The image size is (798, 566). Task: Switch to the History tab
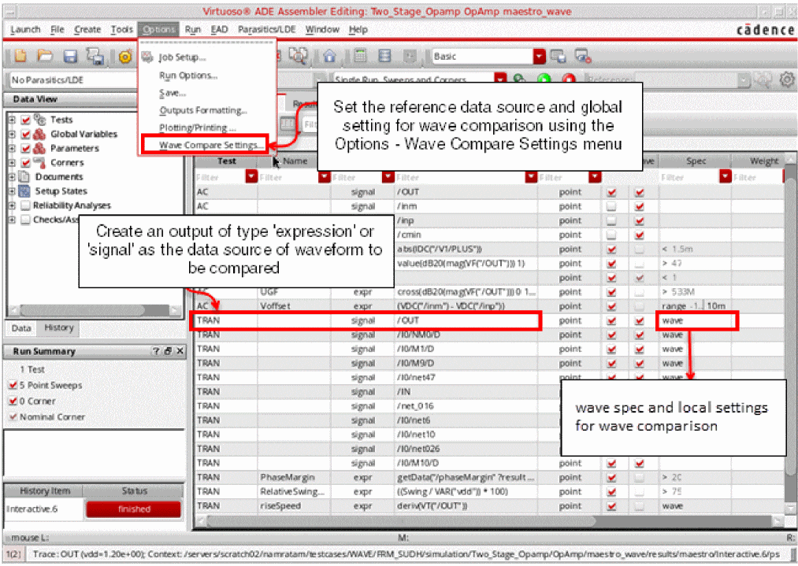[58, 328]
